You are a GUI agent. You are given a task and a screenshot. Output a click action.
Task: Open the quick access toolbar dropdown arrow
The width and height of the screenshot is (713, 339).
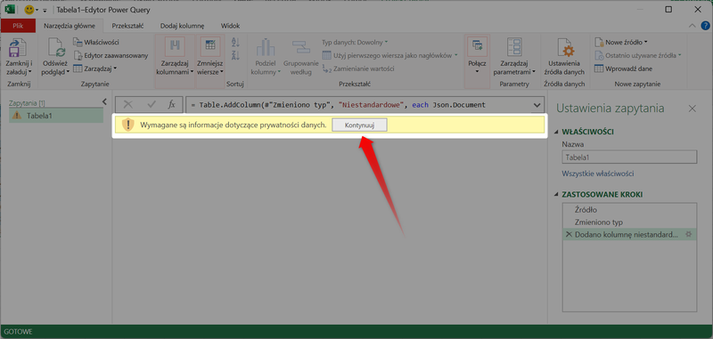click(x=45, y=10)
